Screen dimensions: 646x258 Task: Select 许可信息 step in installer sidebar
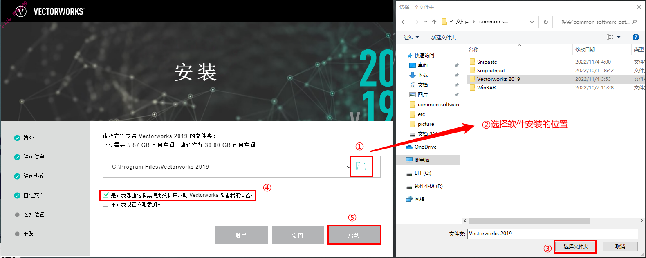[x=29, y=157]
